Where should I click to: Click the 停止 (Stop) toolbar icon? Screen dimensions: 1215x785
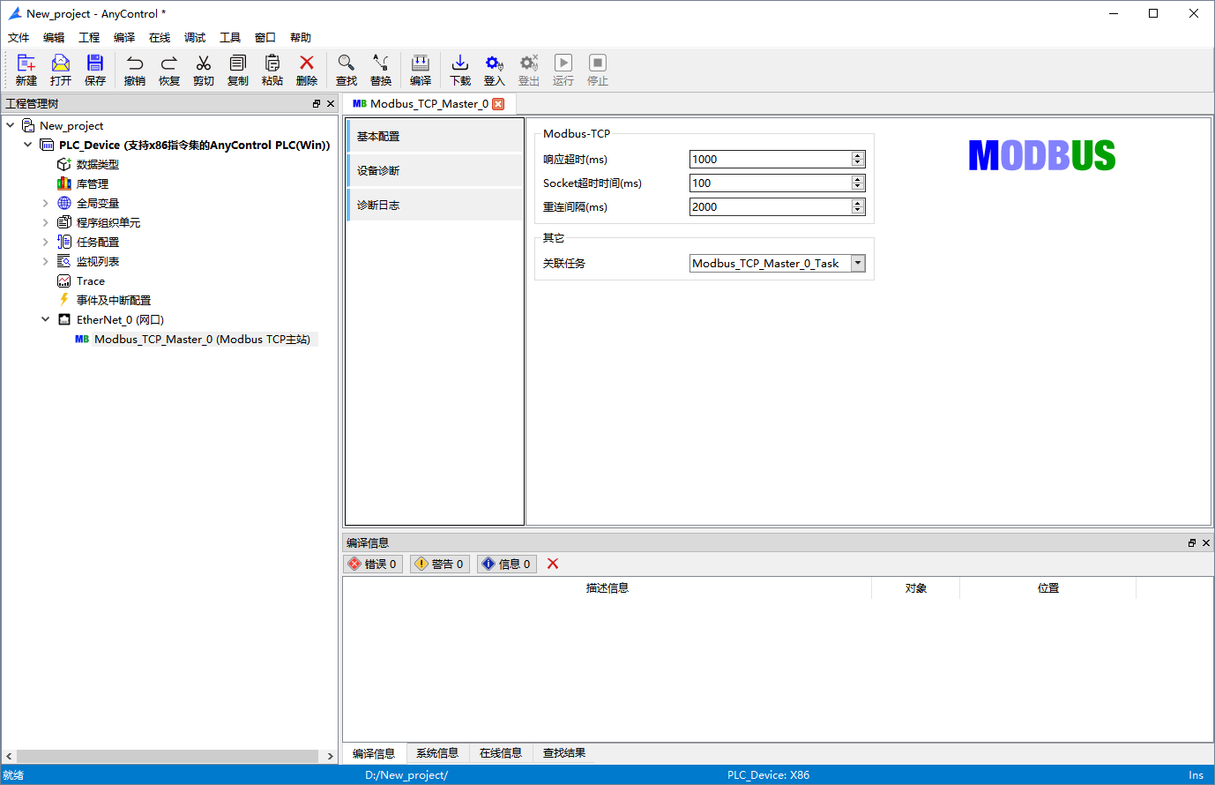(x=598, y=63)
